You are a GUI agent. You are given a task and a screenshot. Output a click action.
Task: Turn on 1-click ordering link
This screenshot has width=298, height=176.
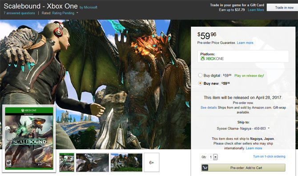click(x=269, y=156)
